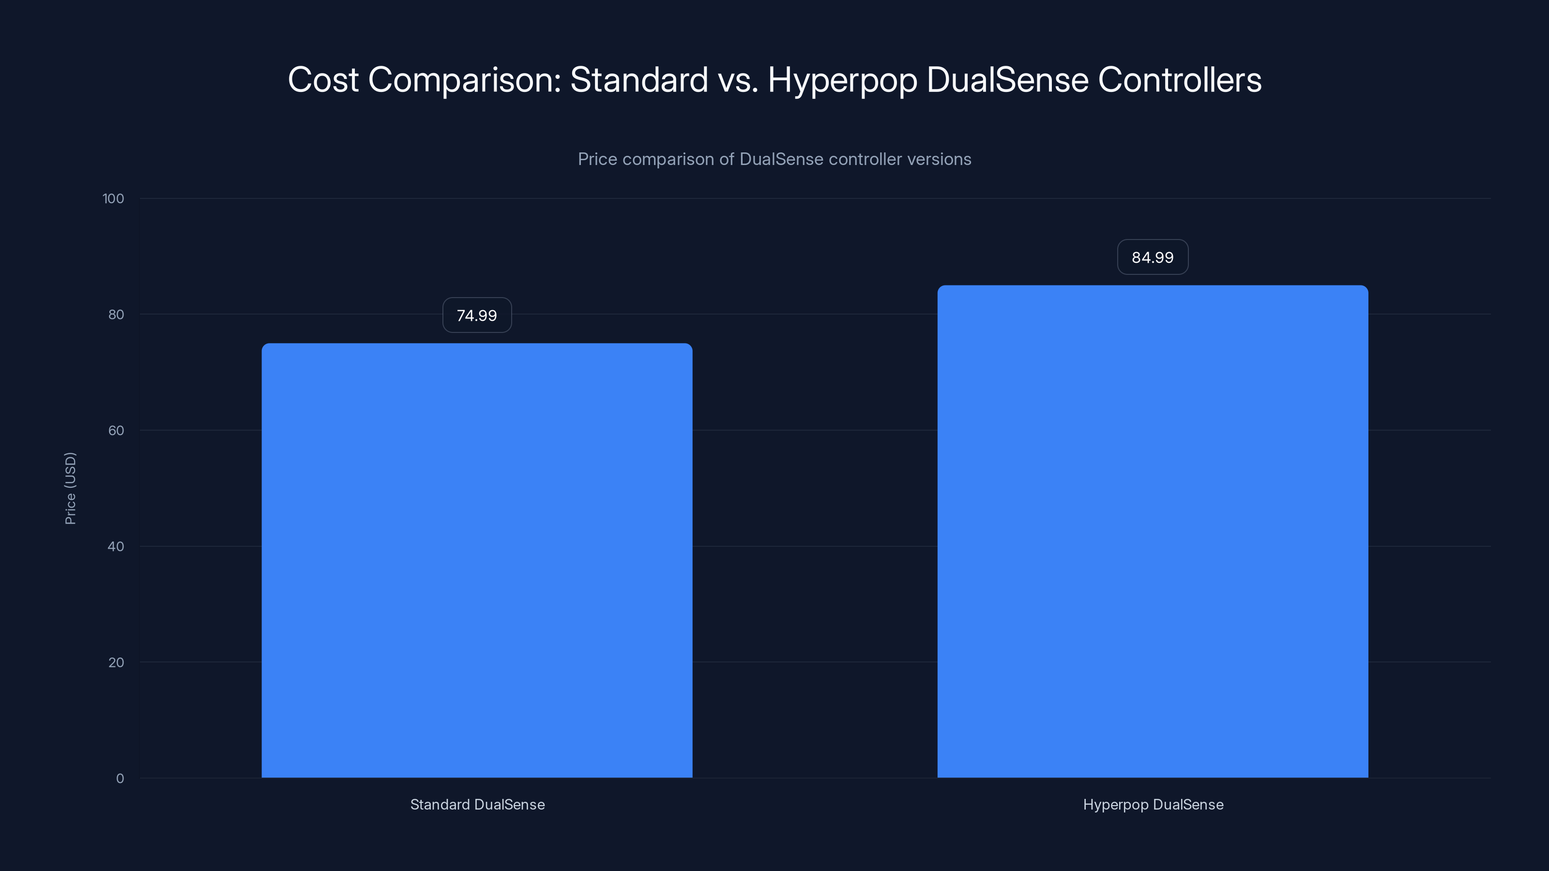This screenshot has width=1549, height=871.
Task: Select the Hyperpop DualSense axis label
Action: tap(1153, 804)
